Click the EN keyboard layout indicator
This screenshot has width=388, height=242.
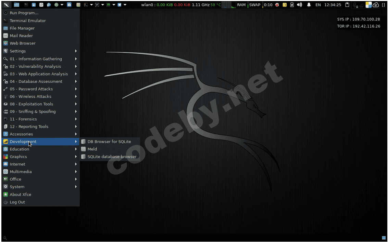318,5
